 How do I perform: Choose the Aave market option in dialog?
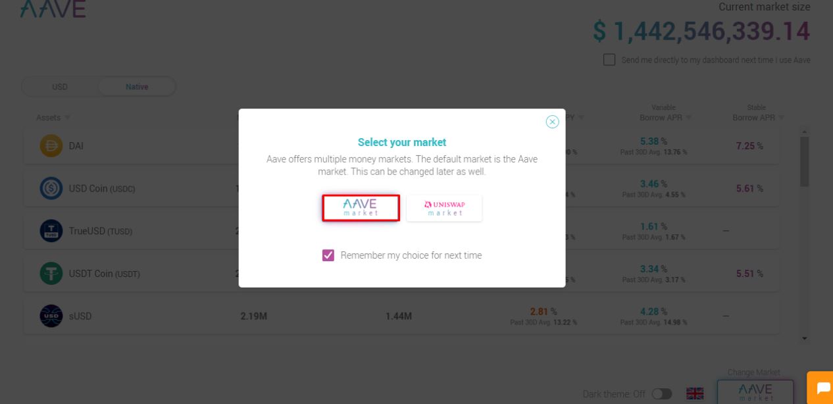[361, 208]
